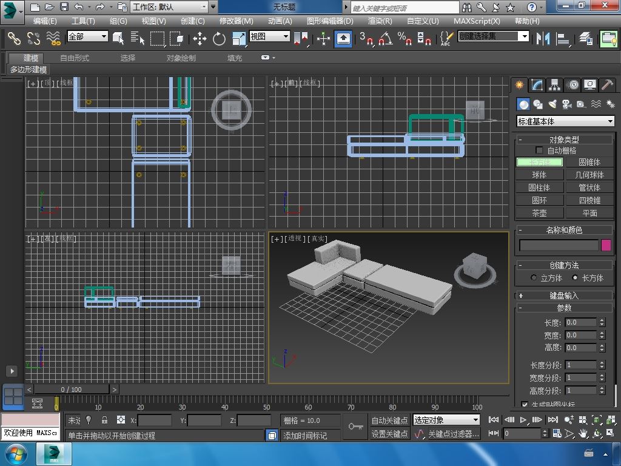Switch to Lights creation category
This screenshot has height=466, width=621.
(x=552, y=104)
